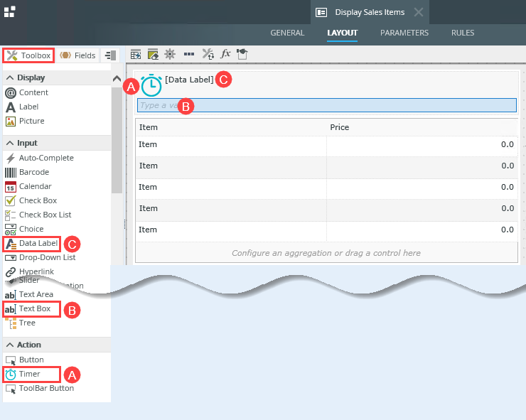This screenshot has height=420, width=526.
Task: Select the Drop-Down List control
Action: [x=47, y=257]
